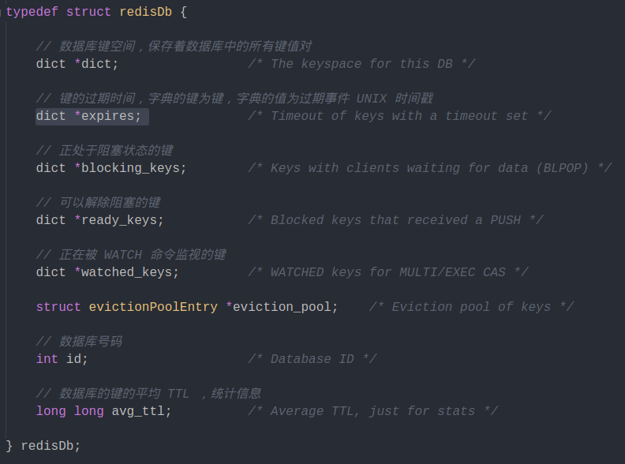The width and height of the screenshot is (625, 464).
Task: Click the ready_keys field name
Action: click(120, 220)
